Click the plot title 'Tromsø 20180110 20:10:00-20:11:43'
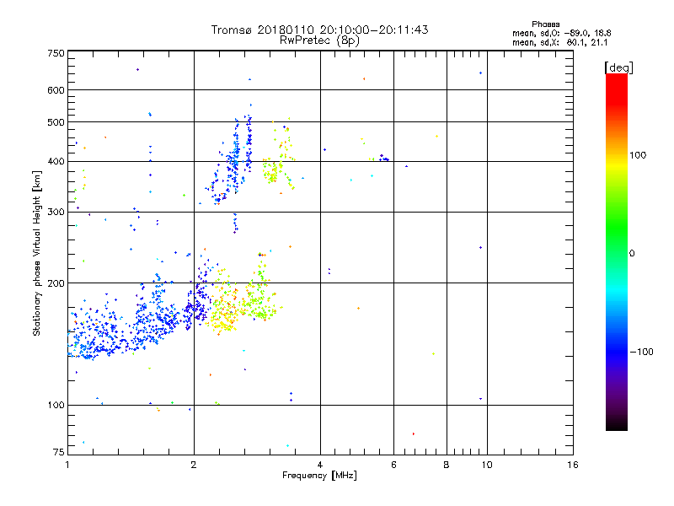The width and height of the screenshot is (674, 506). point(319,30)
